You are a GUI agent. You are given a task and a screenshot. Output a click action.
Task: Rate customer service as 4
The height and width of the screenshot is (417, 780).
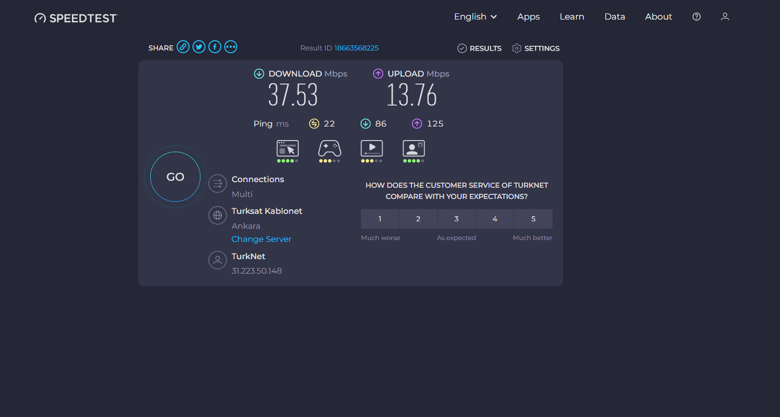(495, 219)
